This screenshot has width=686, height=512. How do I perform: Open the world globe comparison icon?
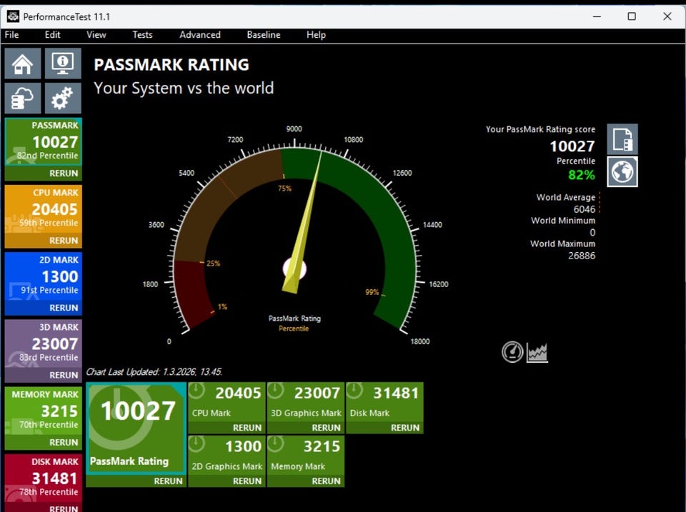622,171
